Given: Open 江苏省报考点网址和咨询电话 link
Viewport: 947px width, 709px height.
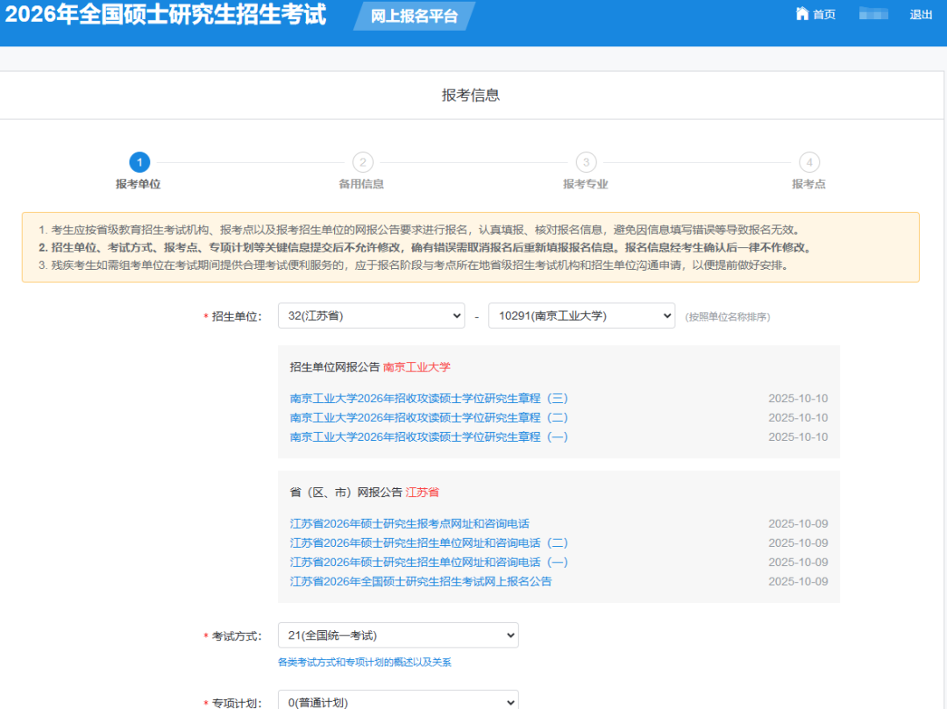Looking at the screenshot, I should pos(409,524).
